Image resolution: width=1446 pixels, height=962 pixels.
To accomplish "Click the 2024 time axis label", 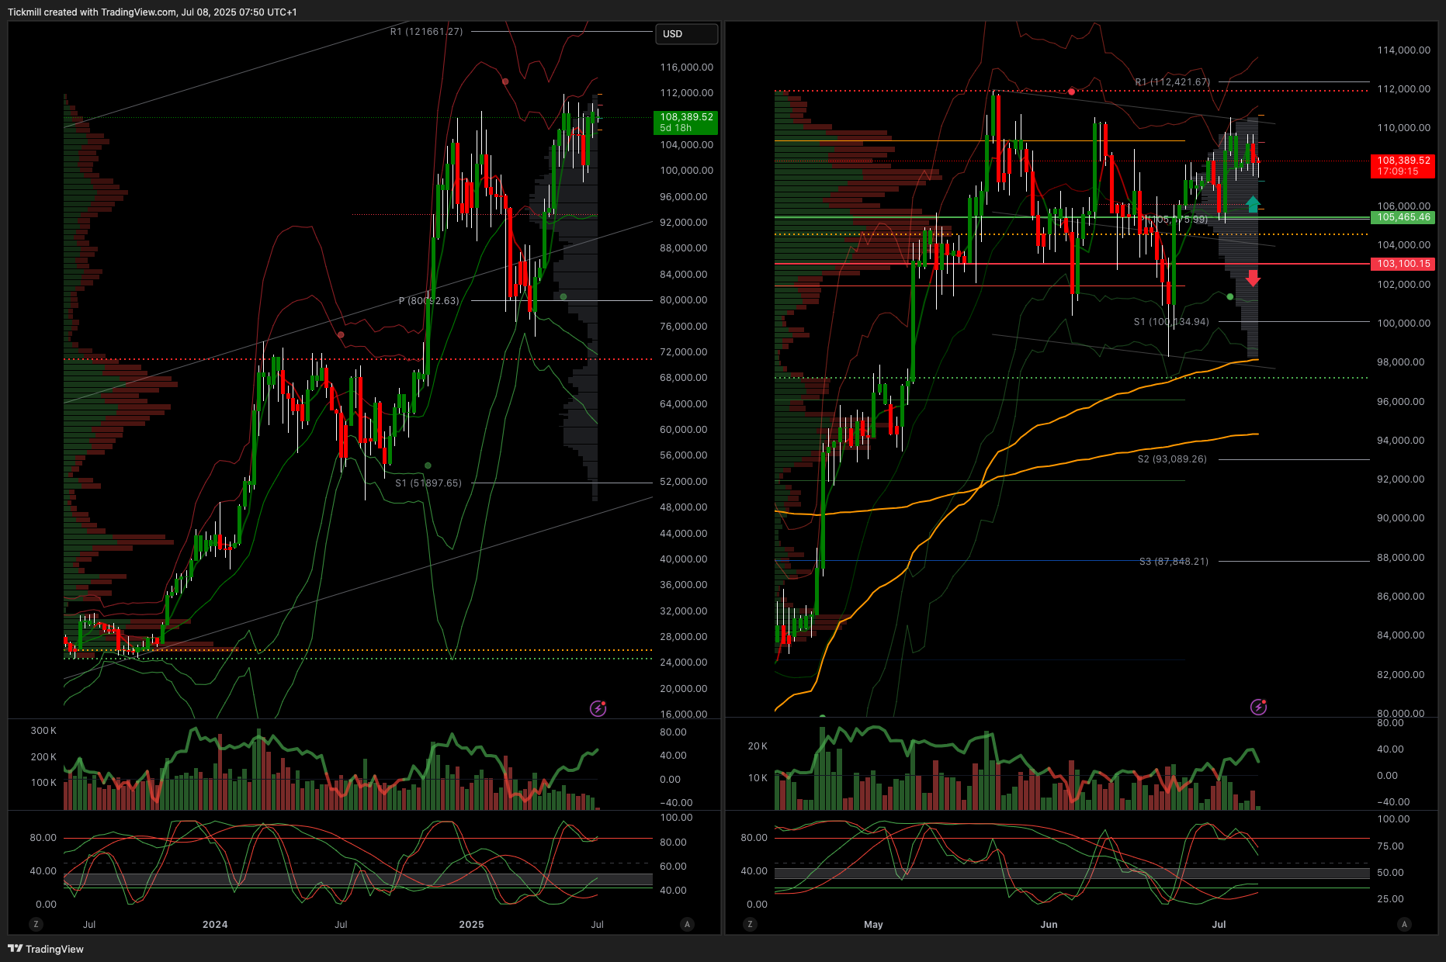I will click(215, 924).
